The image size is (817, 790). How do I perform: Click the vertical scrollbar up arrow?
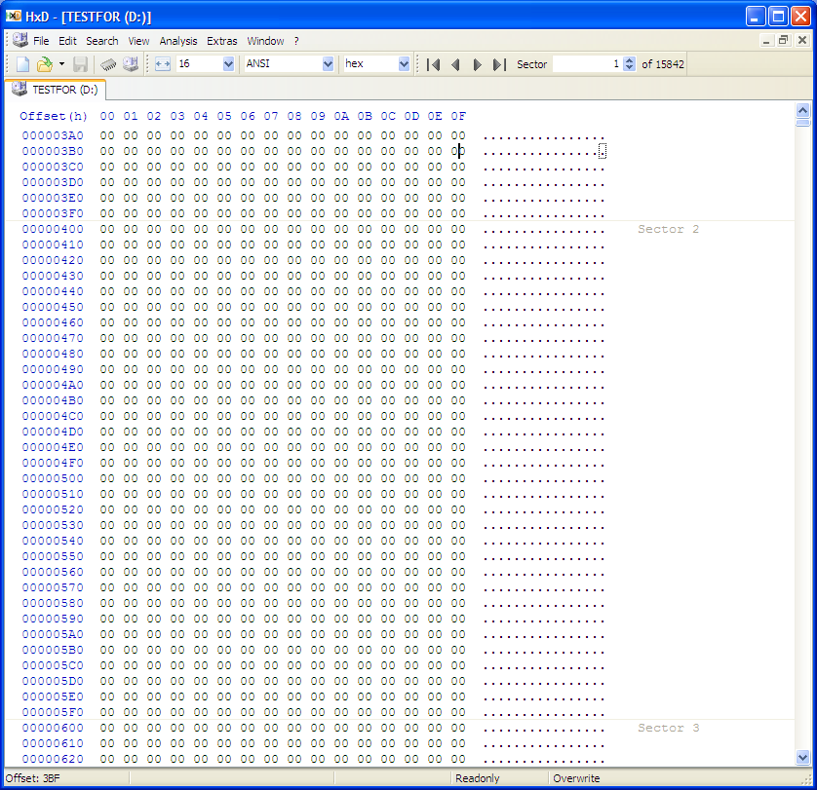[x=803, y=110]
